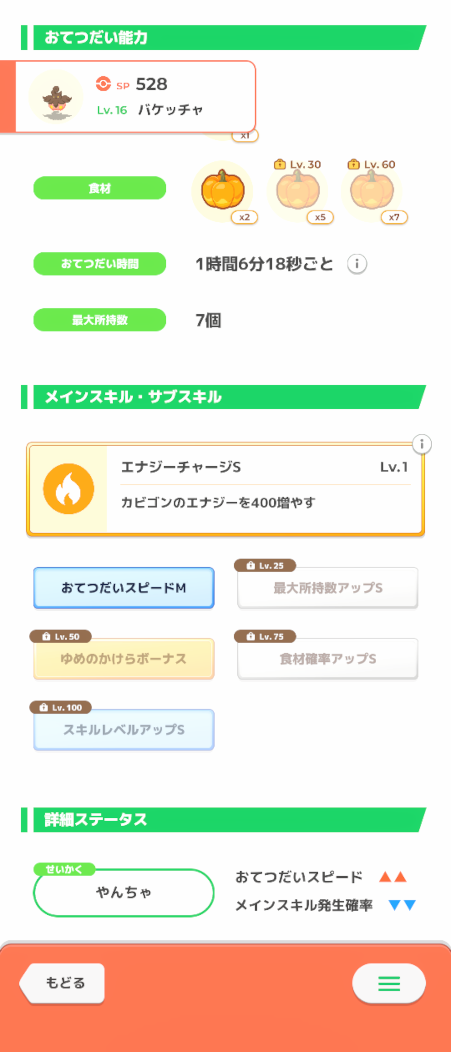This screenshot has height=1052, width=451.
Task: Tap the Lv.30 locked pumpkin ingredient
Action: point(297,190)
